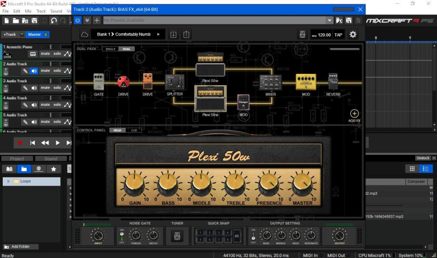Click the Record transport button
This screenshot has height=258, width=437.
pyautogui.click(x=20, y=143)
